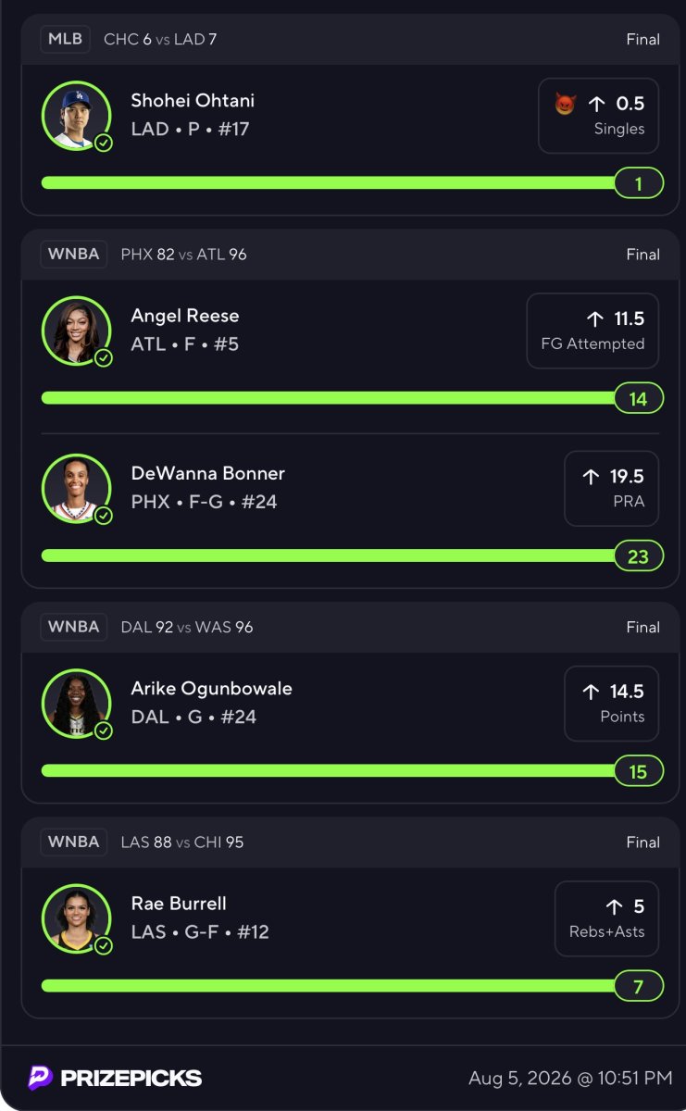
Task: Select the MLB league tag
Action: pos(65,39)
